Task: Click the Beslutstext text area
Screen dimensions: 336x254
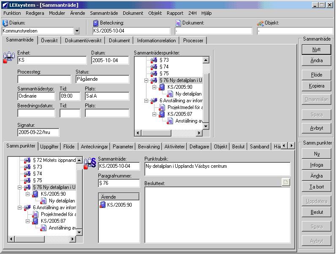Action: tap(217, 215)
